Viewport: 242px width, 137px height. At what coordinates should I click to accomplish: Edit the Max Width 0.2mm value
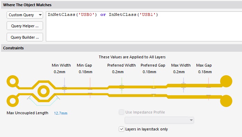(x=179, y=72)
